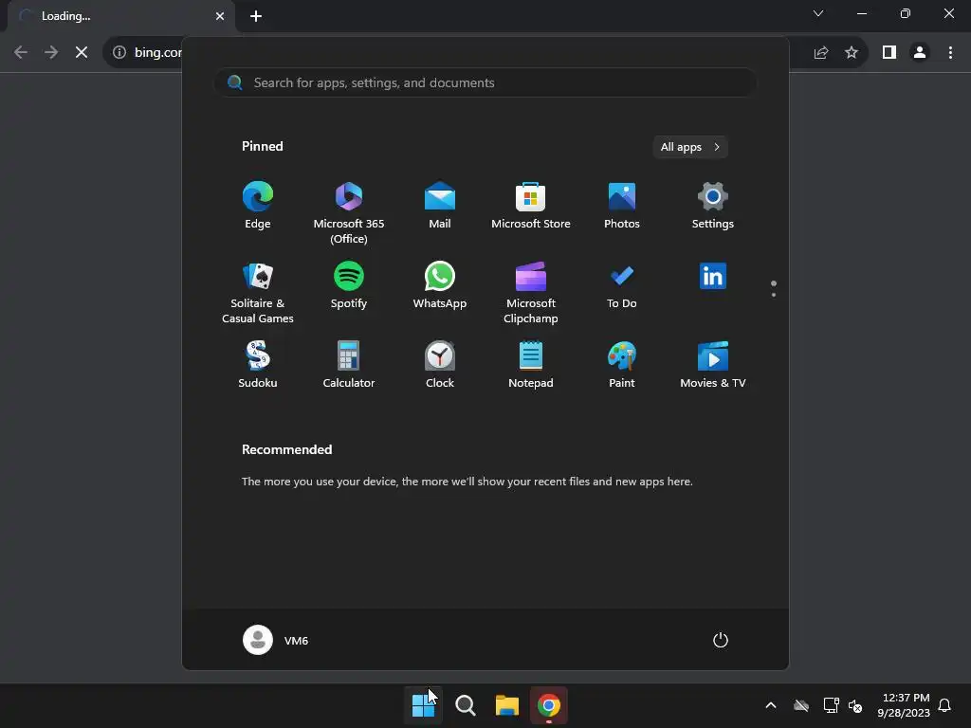Share this page from Chrome address bar

click(821, 52)
